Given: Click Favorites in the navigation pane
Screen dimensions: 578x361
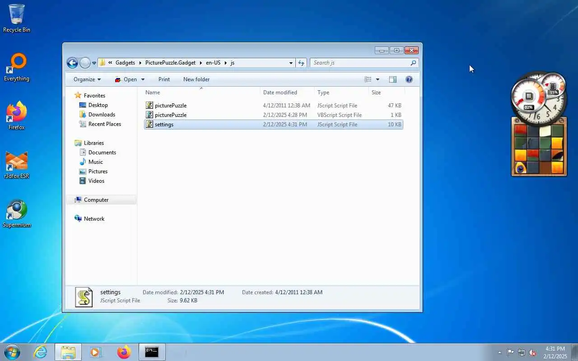Looking at the screenshot, I should point(94,95).
